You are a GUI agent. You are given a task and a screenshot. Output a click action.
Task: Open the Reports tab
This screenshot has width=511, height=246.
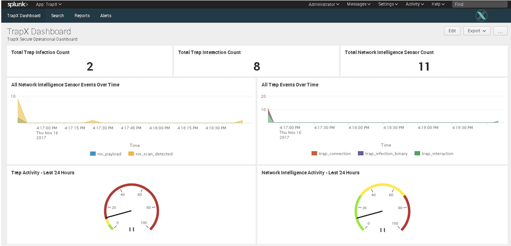(82, 16)
